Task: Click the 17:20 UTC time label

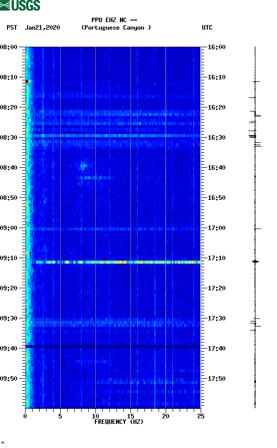Action: [216, 288]
